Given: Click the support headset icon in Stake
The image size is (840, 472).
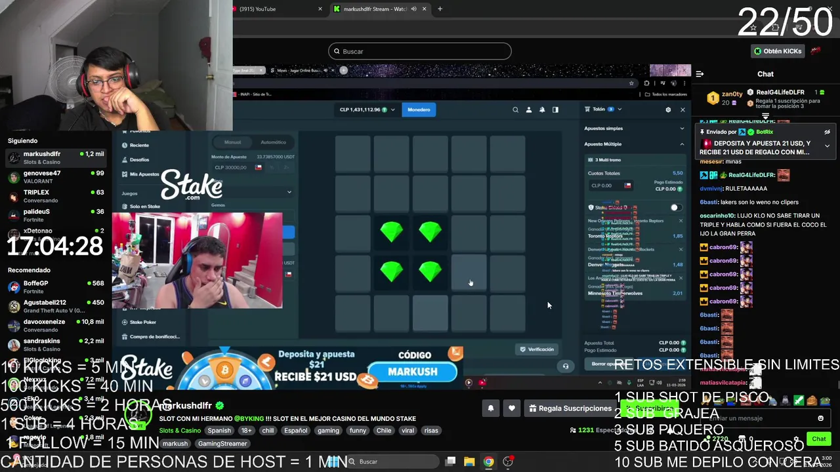Looking at the screenshot, I should tap(566, 366).
